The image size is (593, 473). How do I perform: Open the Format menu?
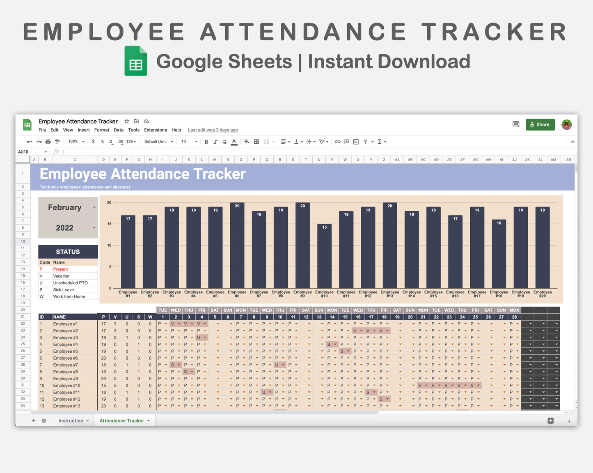tap(101, 130)
